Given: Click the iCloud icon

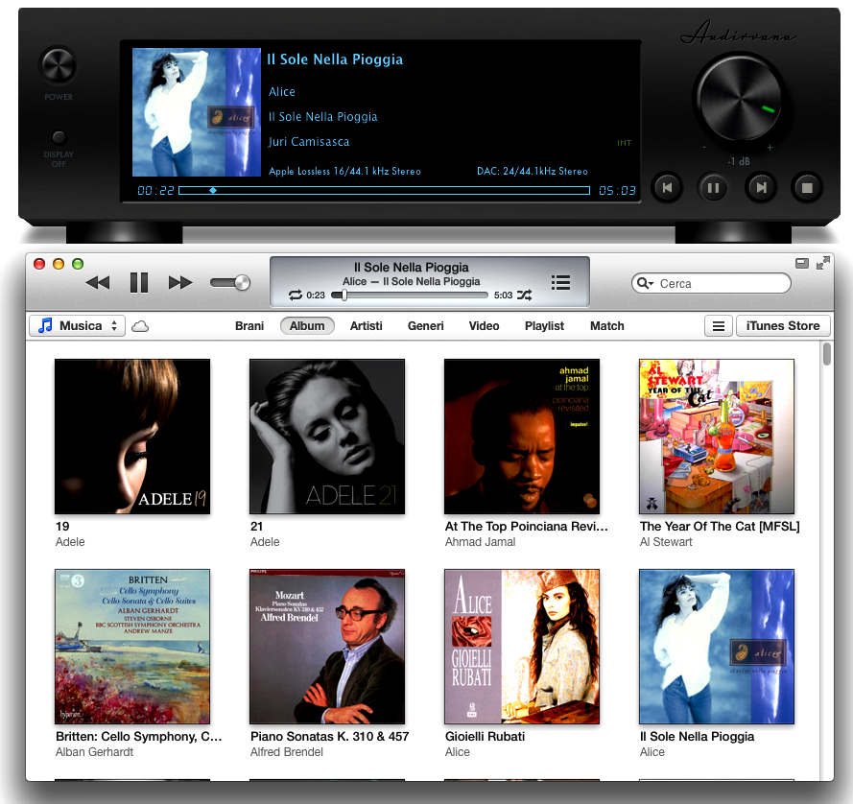Looking at the screenshot, I should point(140,326).
